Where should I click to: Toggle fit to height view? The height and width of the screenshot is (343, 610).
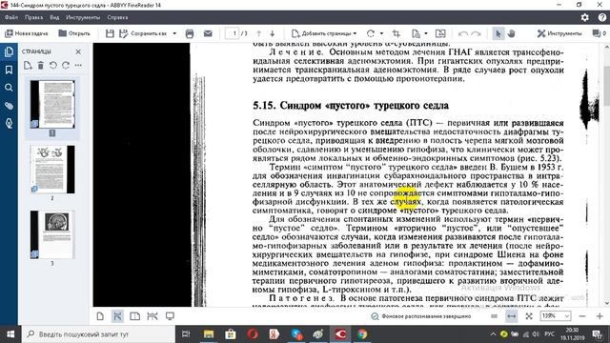tap(494, 316)
